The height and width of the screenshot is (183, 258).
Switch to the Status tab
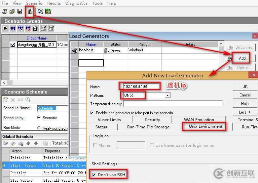click(x=101, y=127)
